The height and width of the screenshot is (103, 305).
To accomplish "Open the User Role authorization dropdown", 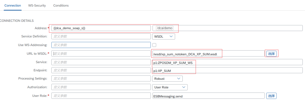I will [x=170, y=87].
